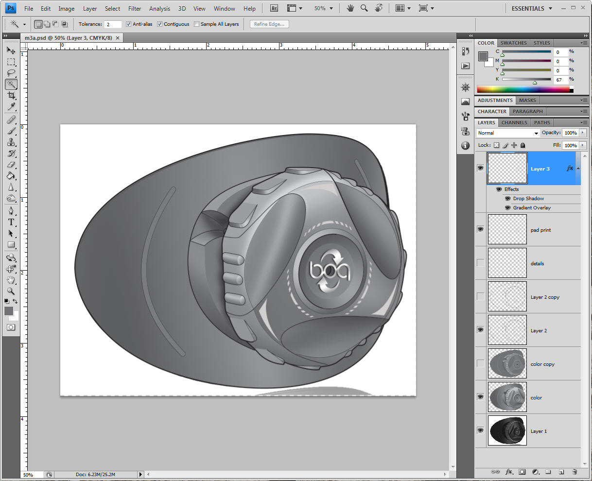Select the Horizontal Type tool
The image size is (592, 481).
pos(11,222)
